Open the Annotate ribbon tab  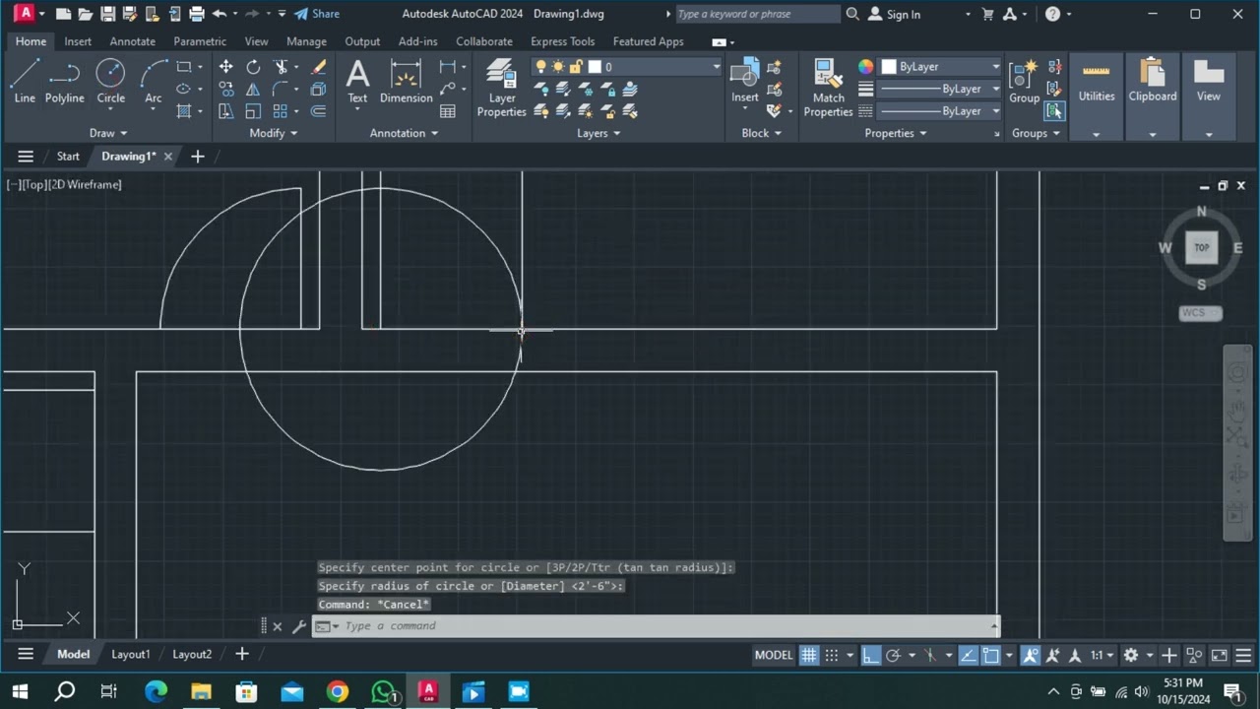click(x=132, y=41)
